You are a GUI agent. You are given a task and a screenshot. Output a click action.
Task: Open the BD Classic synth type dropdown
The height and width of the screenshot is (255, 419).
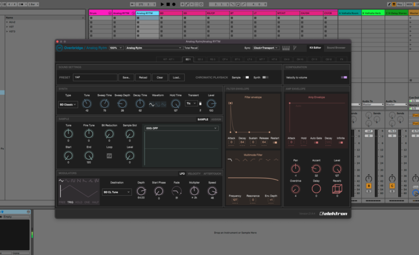(68, 105)
